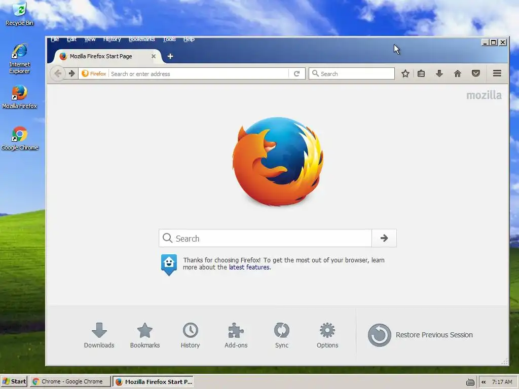
Task: Click the Firefox identity icon in address bar
Action: coord(94,73)
